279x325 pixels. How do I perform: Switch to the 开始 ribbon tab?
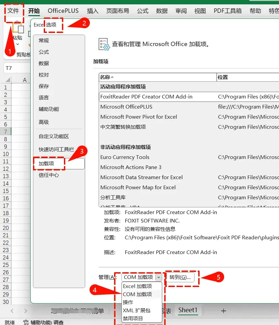pyautogui.click(x=34, y=11)
